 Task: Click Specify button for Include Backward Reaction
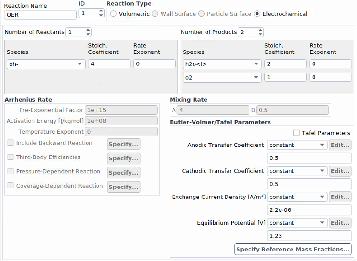point(123,144)
